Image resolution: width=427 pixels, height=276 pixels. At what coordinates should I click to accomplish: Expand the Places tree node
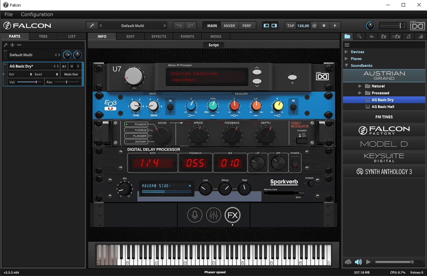point(346,59)
